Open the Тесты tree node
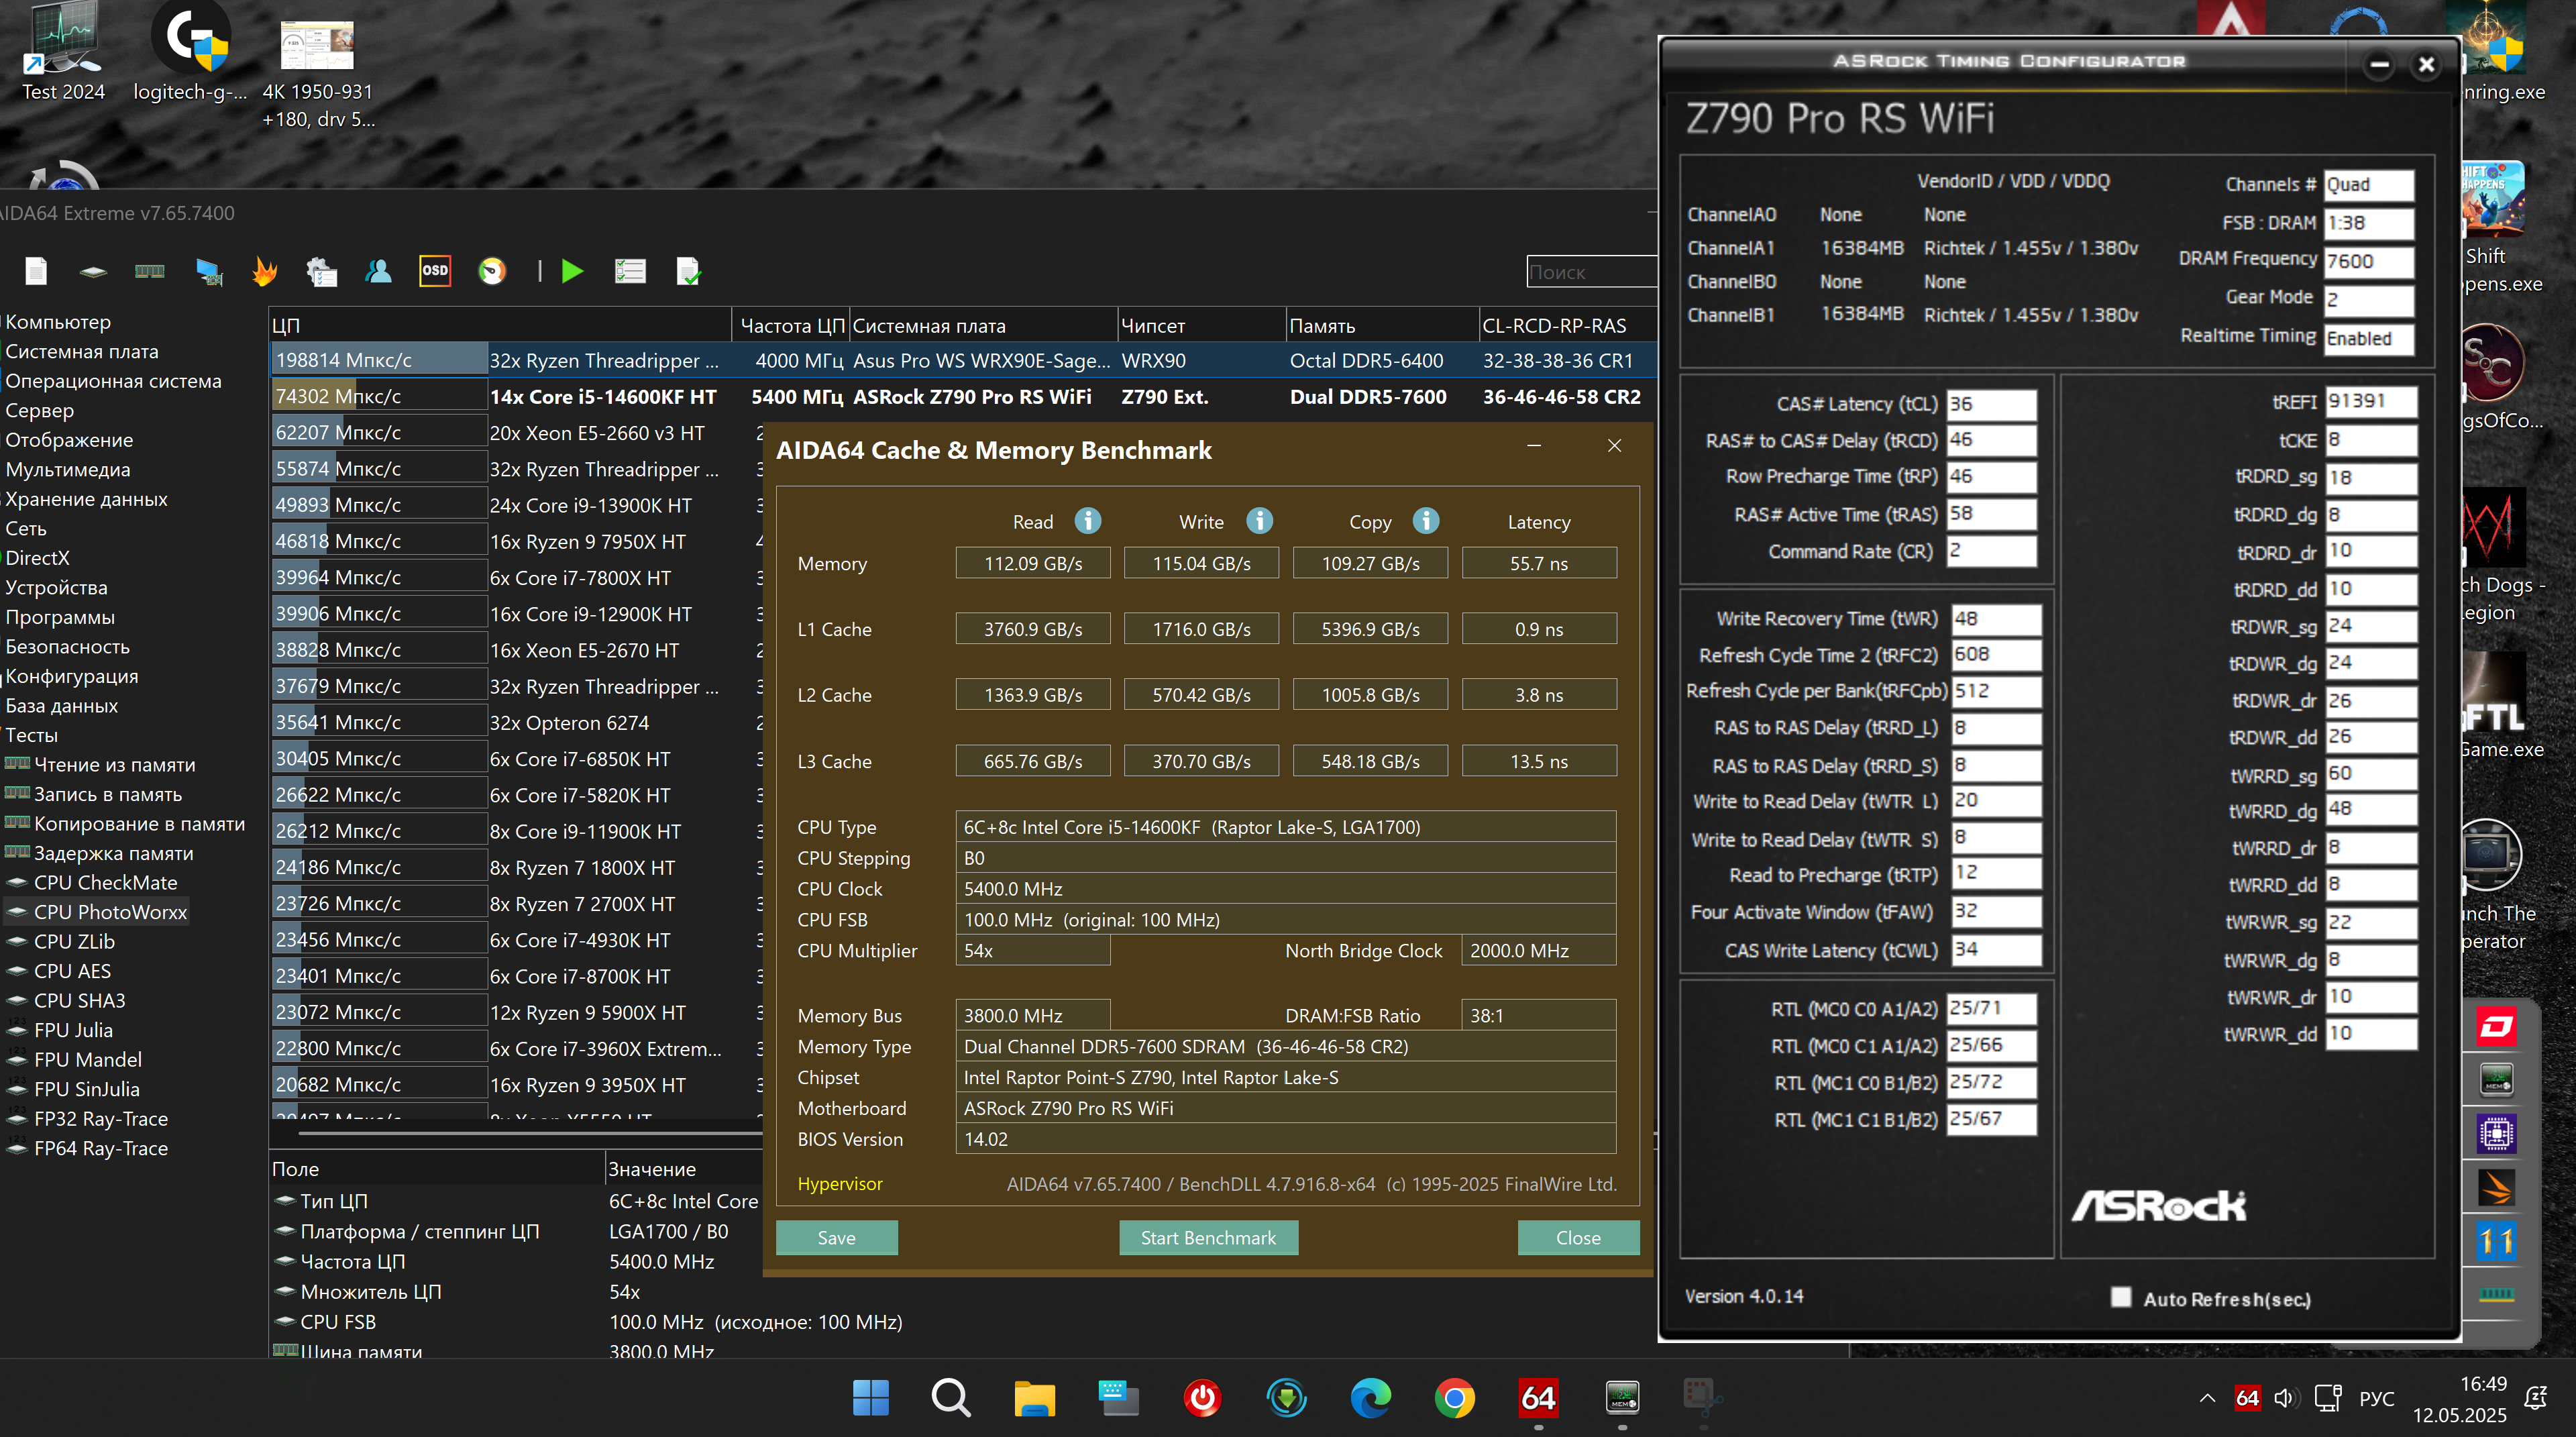Viewport: 2576px width, 1437px height. click(x=32, y=735)
